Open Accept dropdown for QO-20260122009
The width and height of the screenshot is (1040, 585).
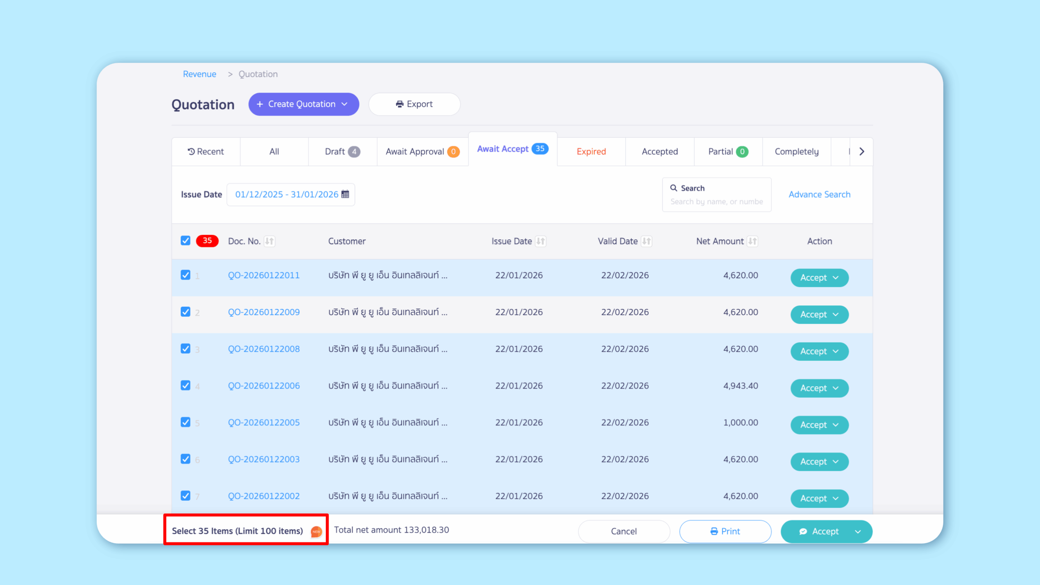(836, 314)
